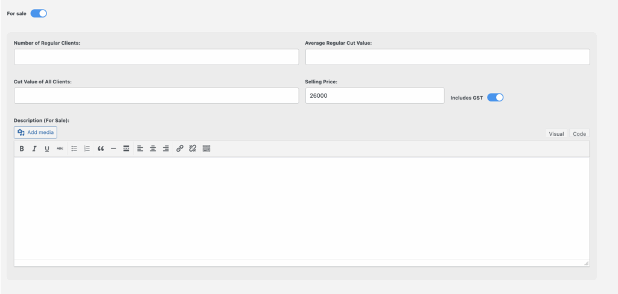Insert a horizontal line

[113, 149]
